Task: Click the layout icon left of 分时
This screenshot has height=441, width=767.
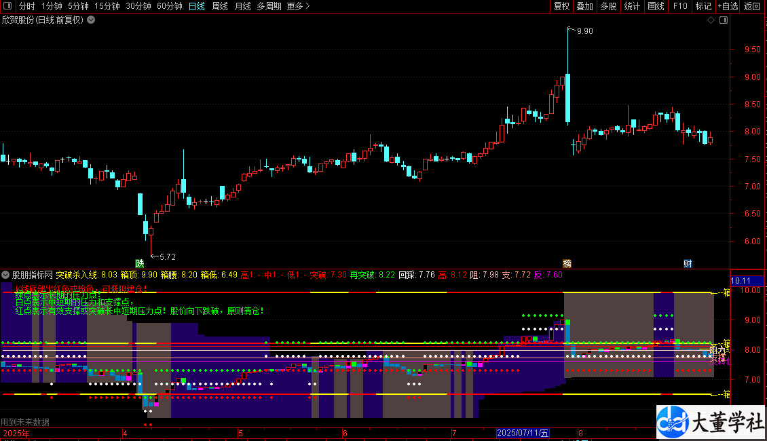Action: point(8,7)
